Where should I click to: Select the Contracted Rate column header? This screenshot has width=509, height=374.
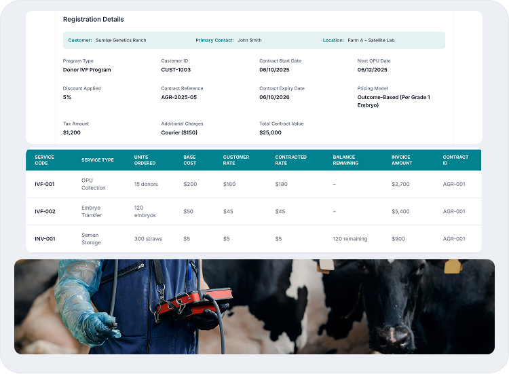coord(290,160)
